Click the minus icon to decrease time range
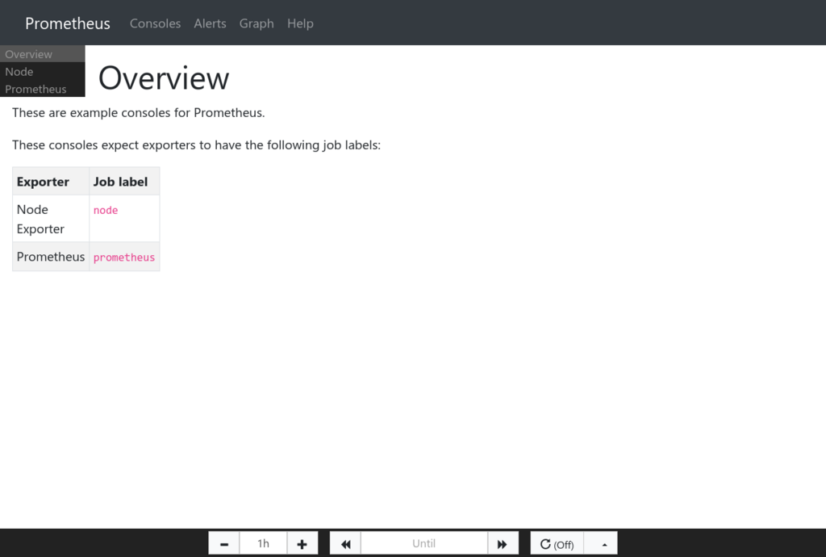 point(224,544)
